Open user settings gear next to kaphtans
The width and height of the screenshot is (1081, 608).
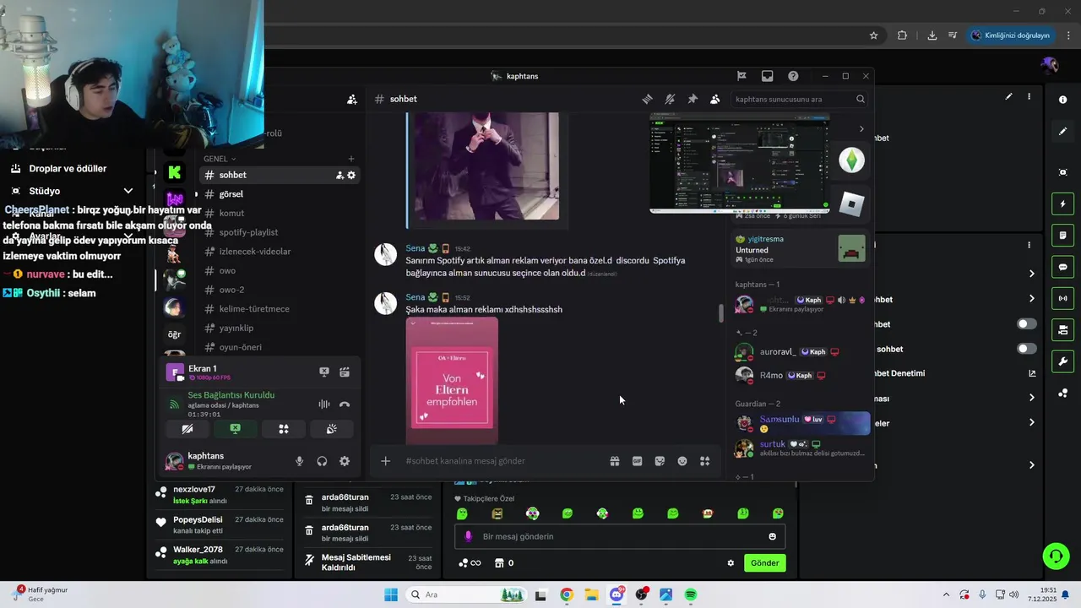[x=345, y=461]
